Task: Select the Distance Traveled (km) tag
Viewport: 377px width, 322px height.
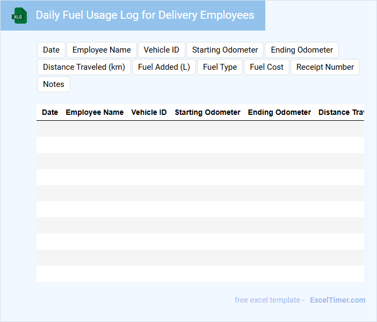Action: (x=84, y=67)
